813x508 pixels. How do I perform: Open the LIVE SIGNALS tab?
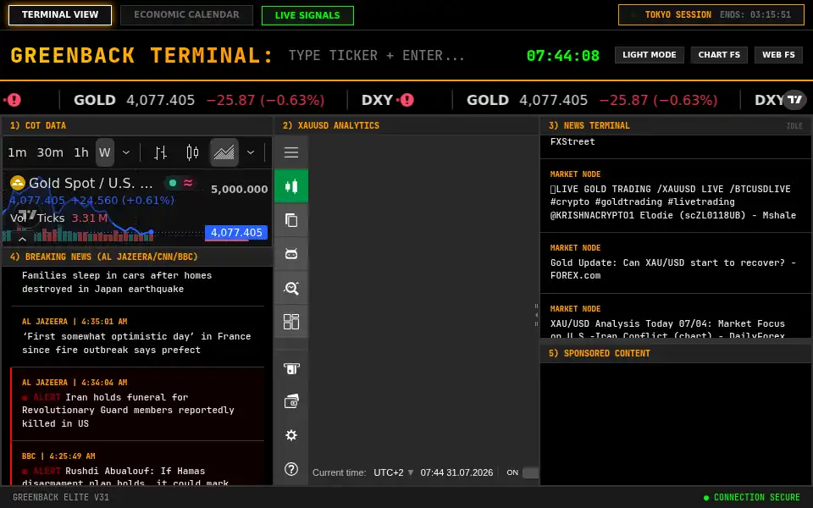(307, 15)
